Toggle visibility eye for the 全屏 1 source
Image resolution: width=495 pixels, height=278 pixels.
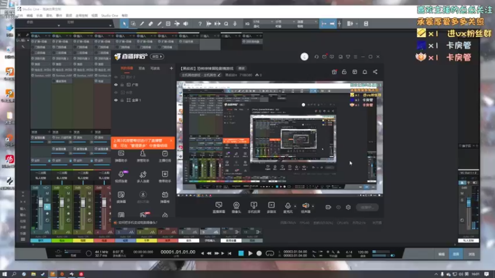116,100
